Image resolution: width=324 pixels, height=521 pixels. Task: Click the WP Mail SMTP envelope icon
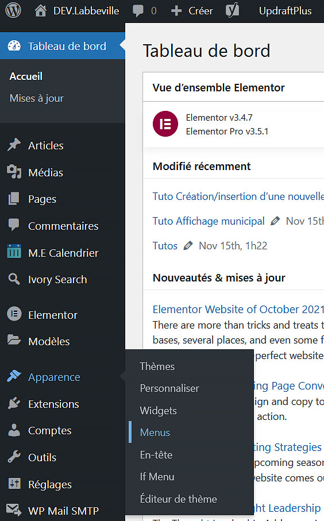[14, 510]
